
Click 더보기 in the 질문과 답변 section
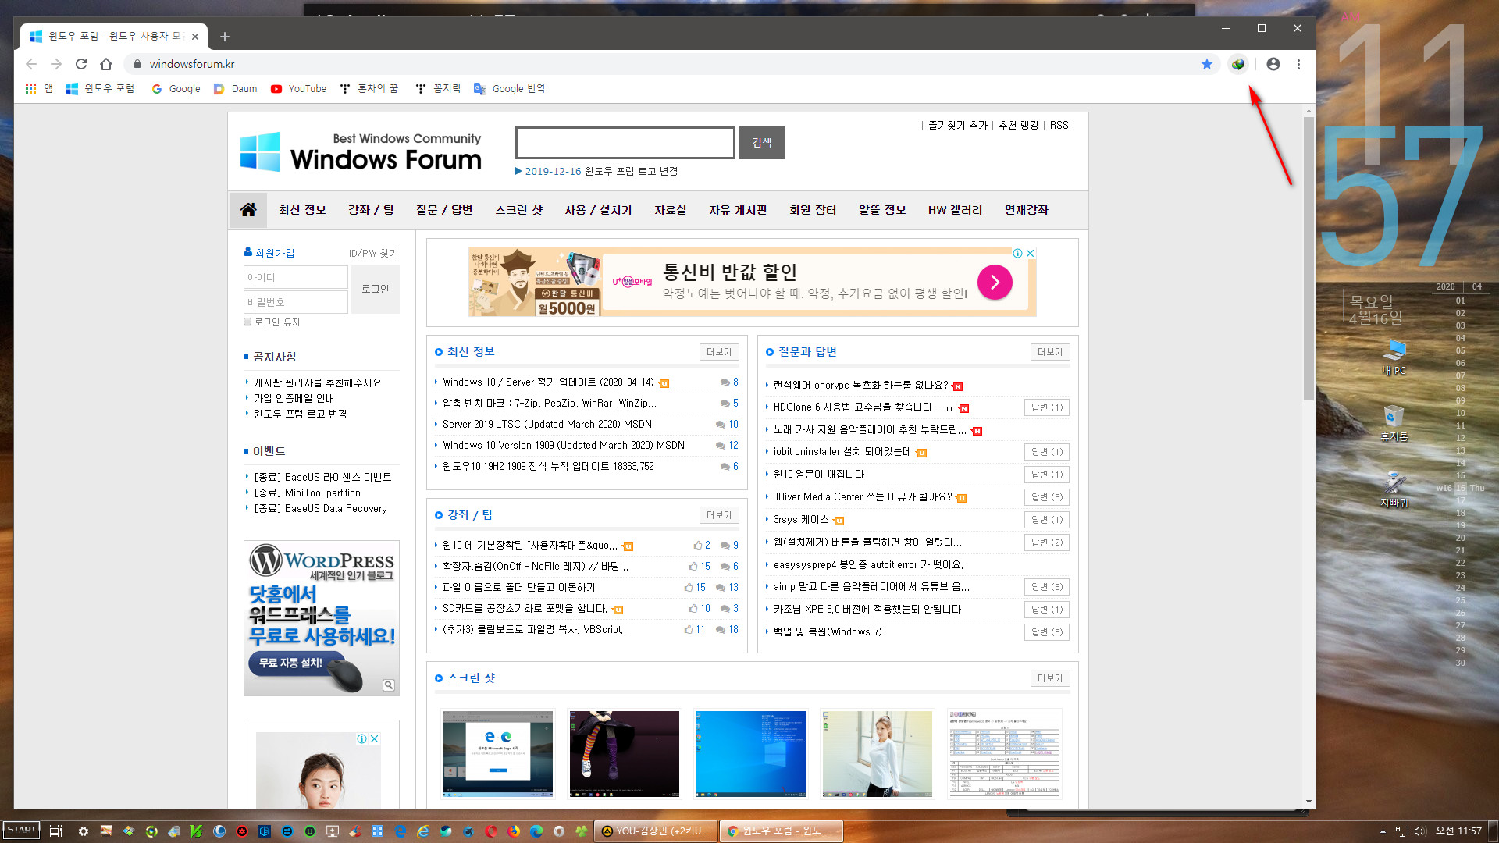tap(1050, 352)
